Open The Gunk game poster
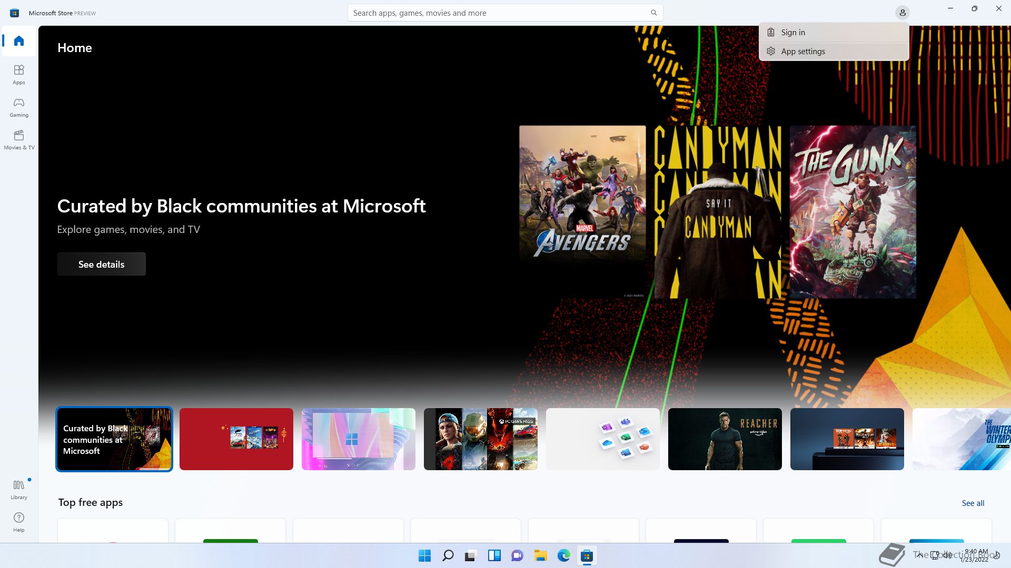1011x568 pixels. (853, 212)
